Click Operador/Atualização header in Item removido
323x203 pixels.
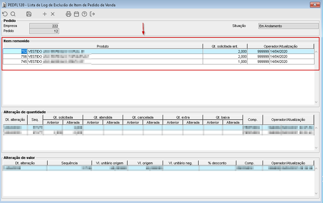280,46
